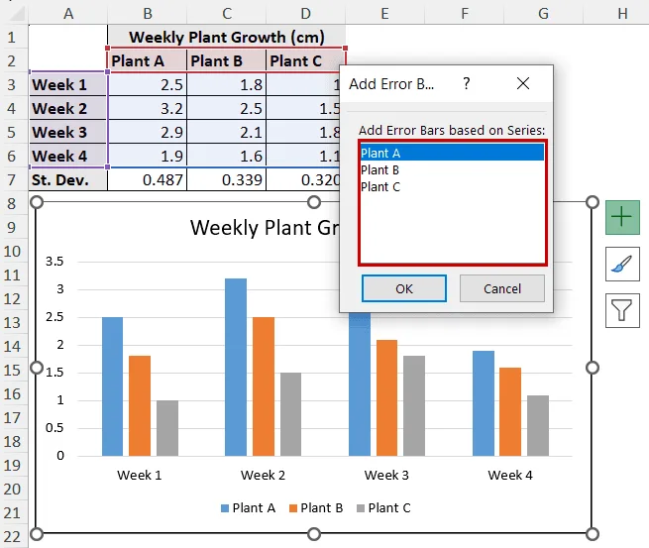Click the chart's top-left resize handle

(x=37, y=202)
